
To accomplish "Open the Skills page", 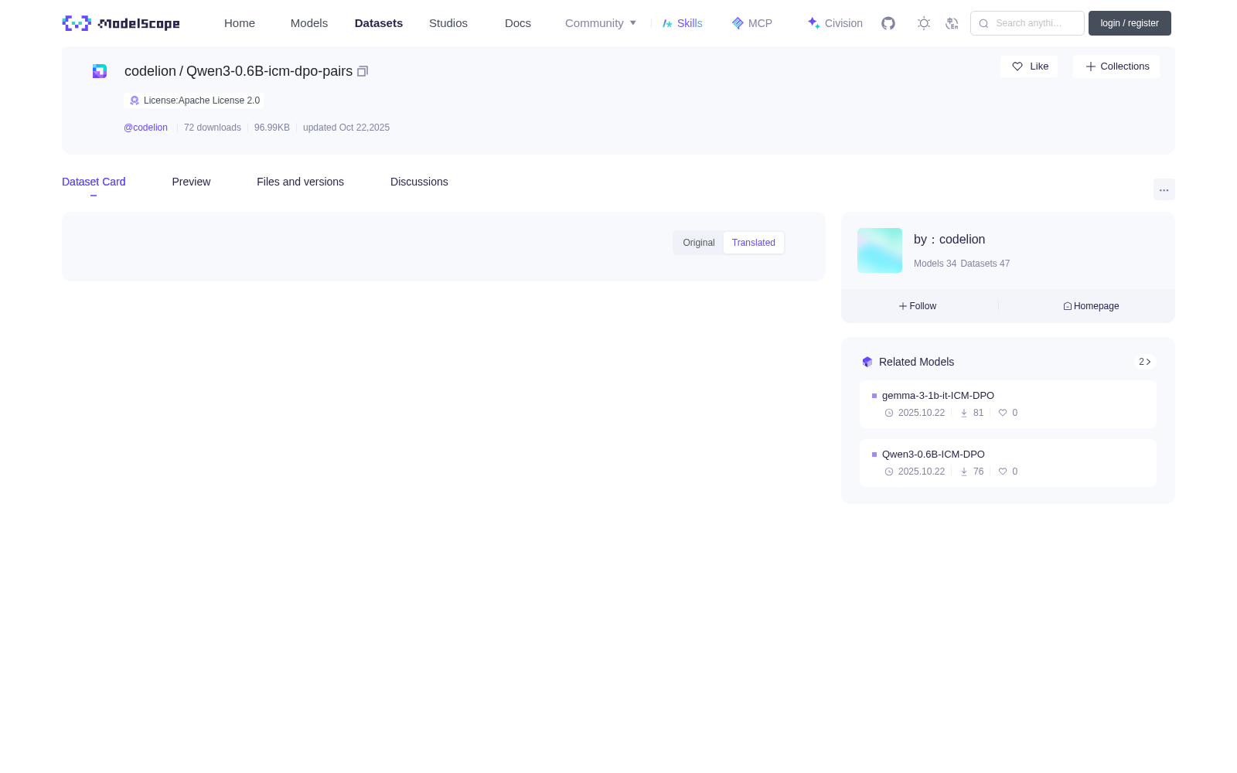I will [683, 23].
